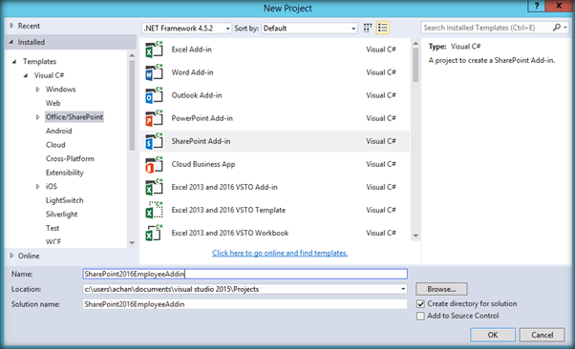Image resolution: width=575 pixels, height=349 pixels.
Task: Click the template list scrollbar down arrow
Action: 415,236
